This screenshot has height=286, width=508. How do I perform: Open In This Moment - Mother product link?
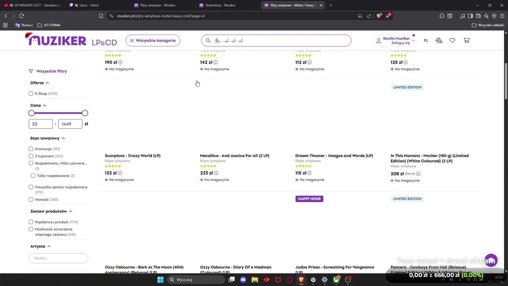429,158
